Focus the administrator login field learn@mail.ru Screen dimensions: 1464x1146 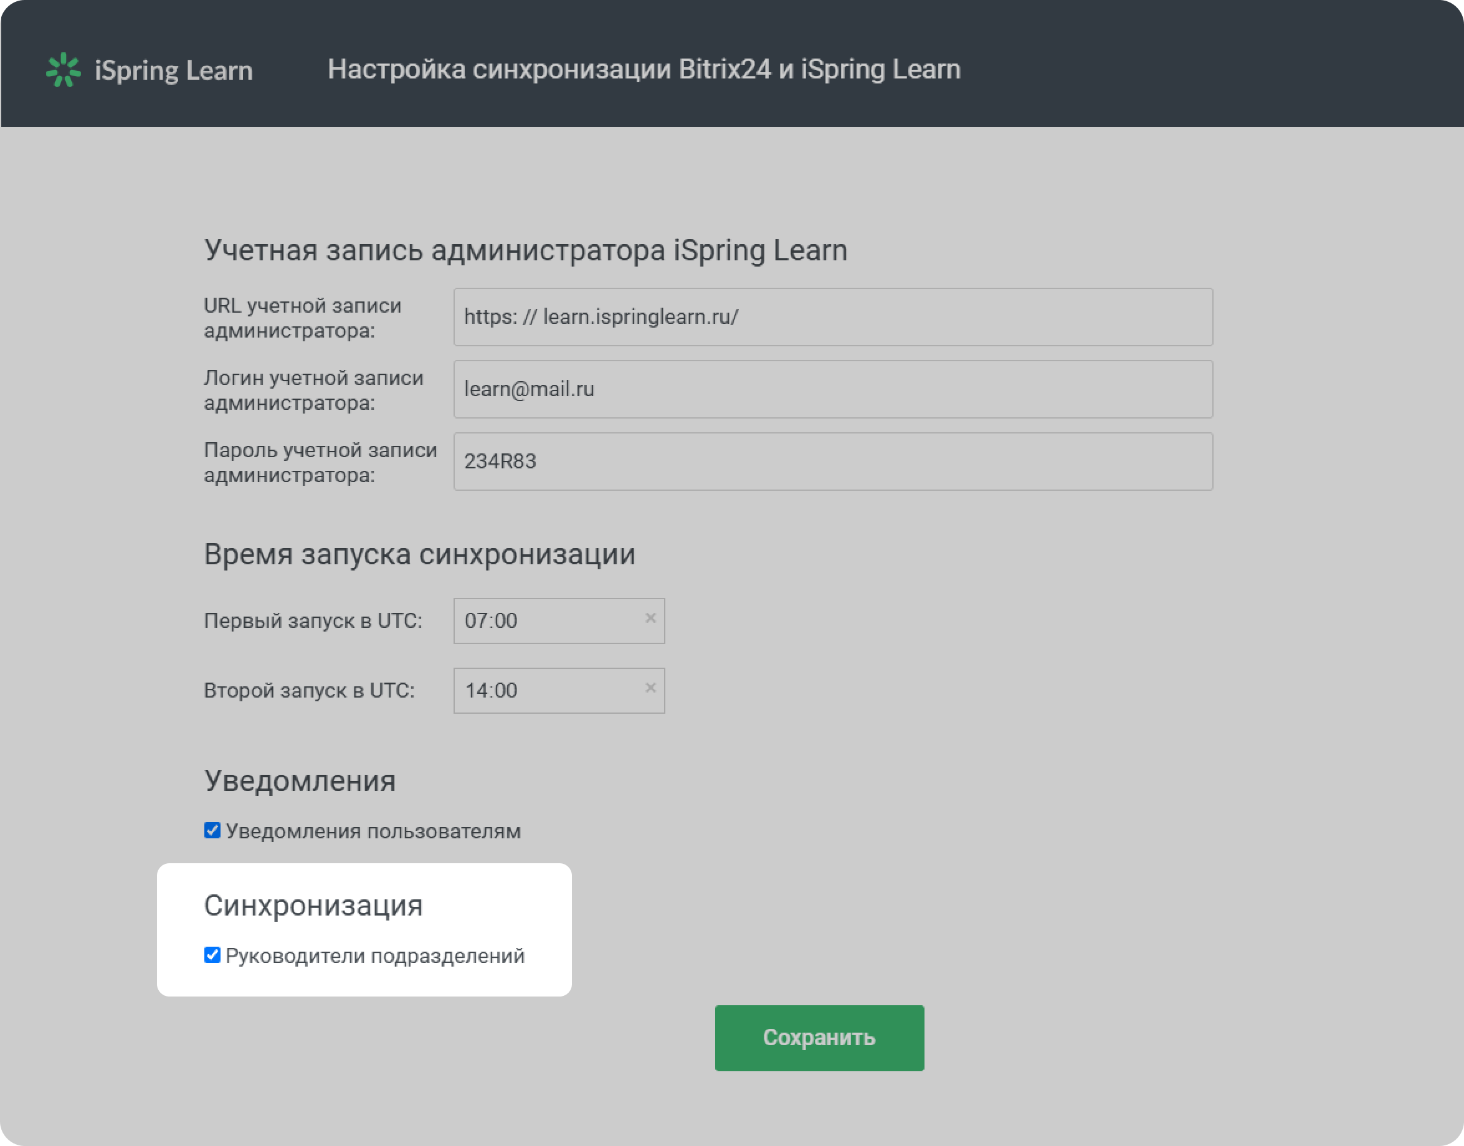833,389
